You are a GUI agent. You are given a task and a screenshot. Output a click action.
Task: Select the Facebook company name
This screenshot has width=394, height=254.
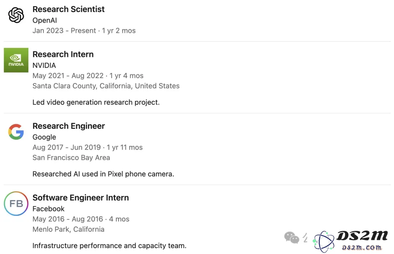pyautogui.click(x=49, y=209)
